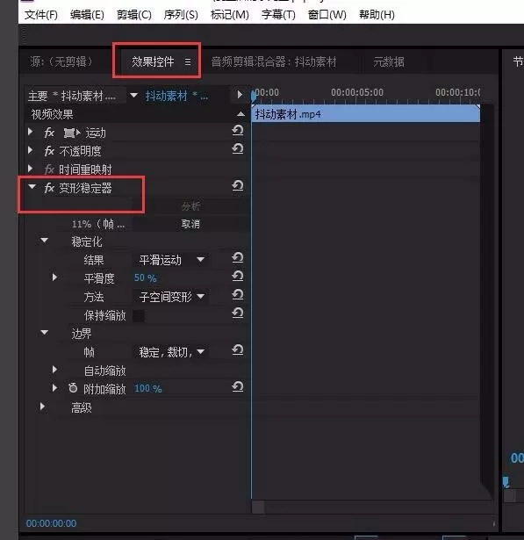Expand the 平滑度 parameter

pos(54,277)
